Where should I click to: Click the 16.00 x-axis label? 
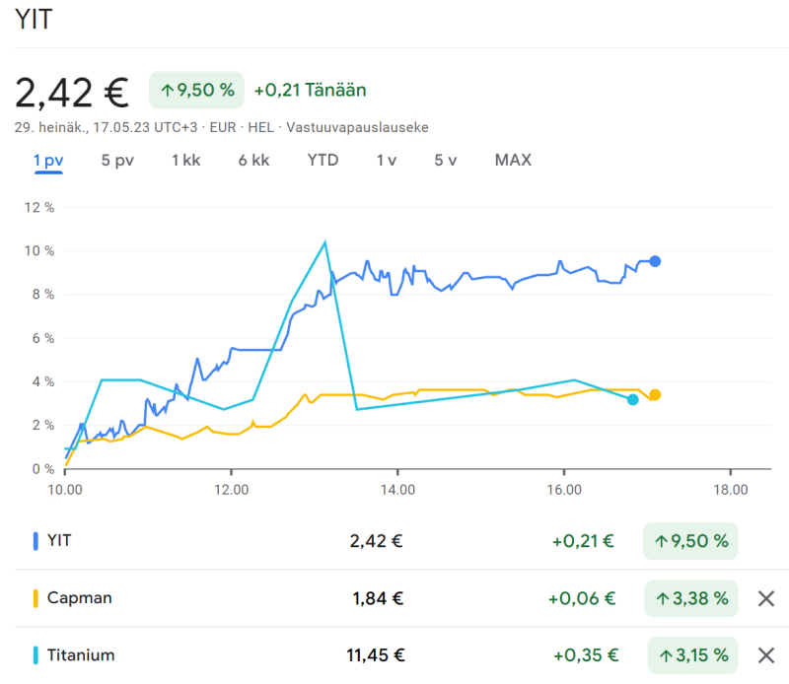click(x=564, y=490)
